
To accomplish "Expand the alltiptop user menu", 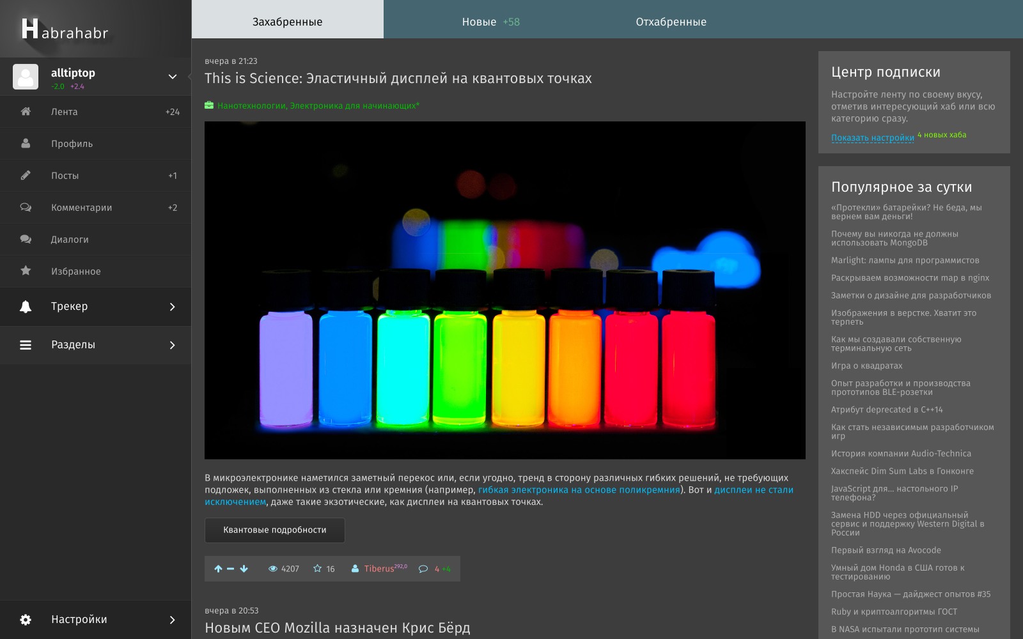I will click(x=173, y=77).
